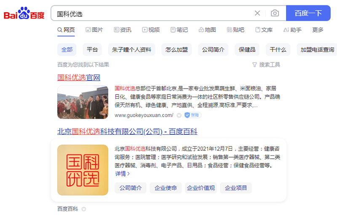Open the 地图 tab
Screen dimensions: 337x218
click(207, 30)
